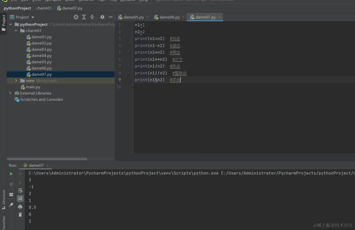The image size is (355, 230).
Task: Click code line print(n1%n2)
Action: [x=150, y=80]
